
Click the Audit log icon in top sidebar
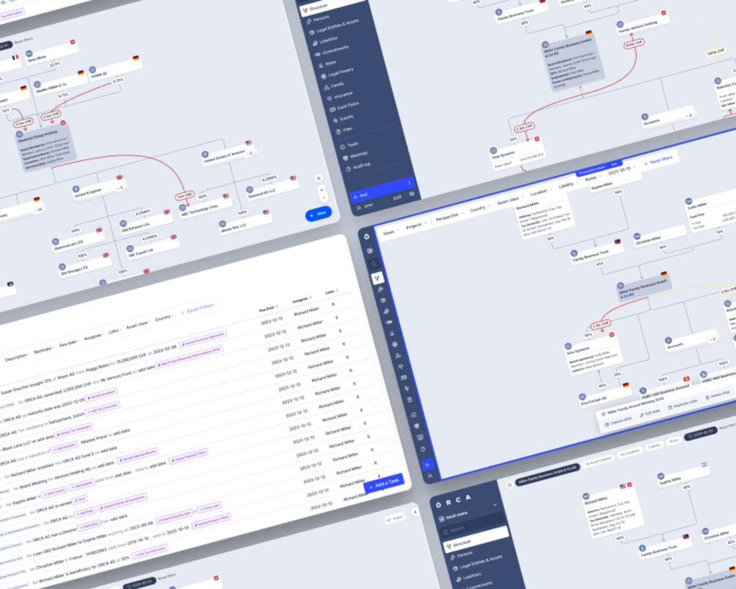click(x=348, y=169)
